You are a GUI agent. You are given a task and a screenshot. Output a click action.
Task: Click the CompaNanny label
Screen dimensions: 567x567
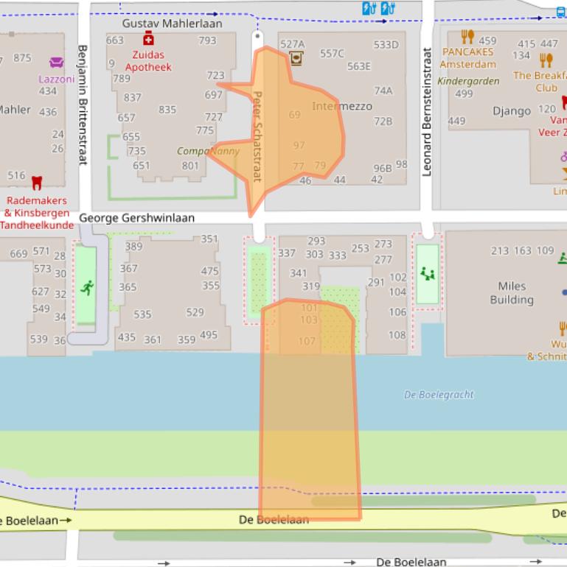(208, 151)
